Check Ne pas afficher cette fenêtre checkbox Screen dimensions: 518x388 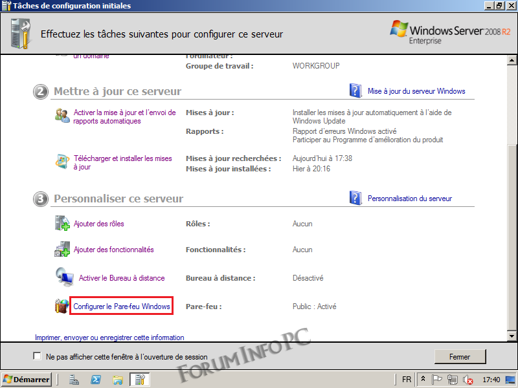pyautogui.click(x=38, y=356)
